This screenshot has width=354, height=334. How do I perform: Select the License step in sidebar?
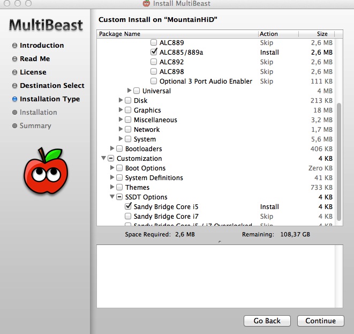(33, 72)
